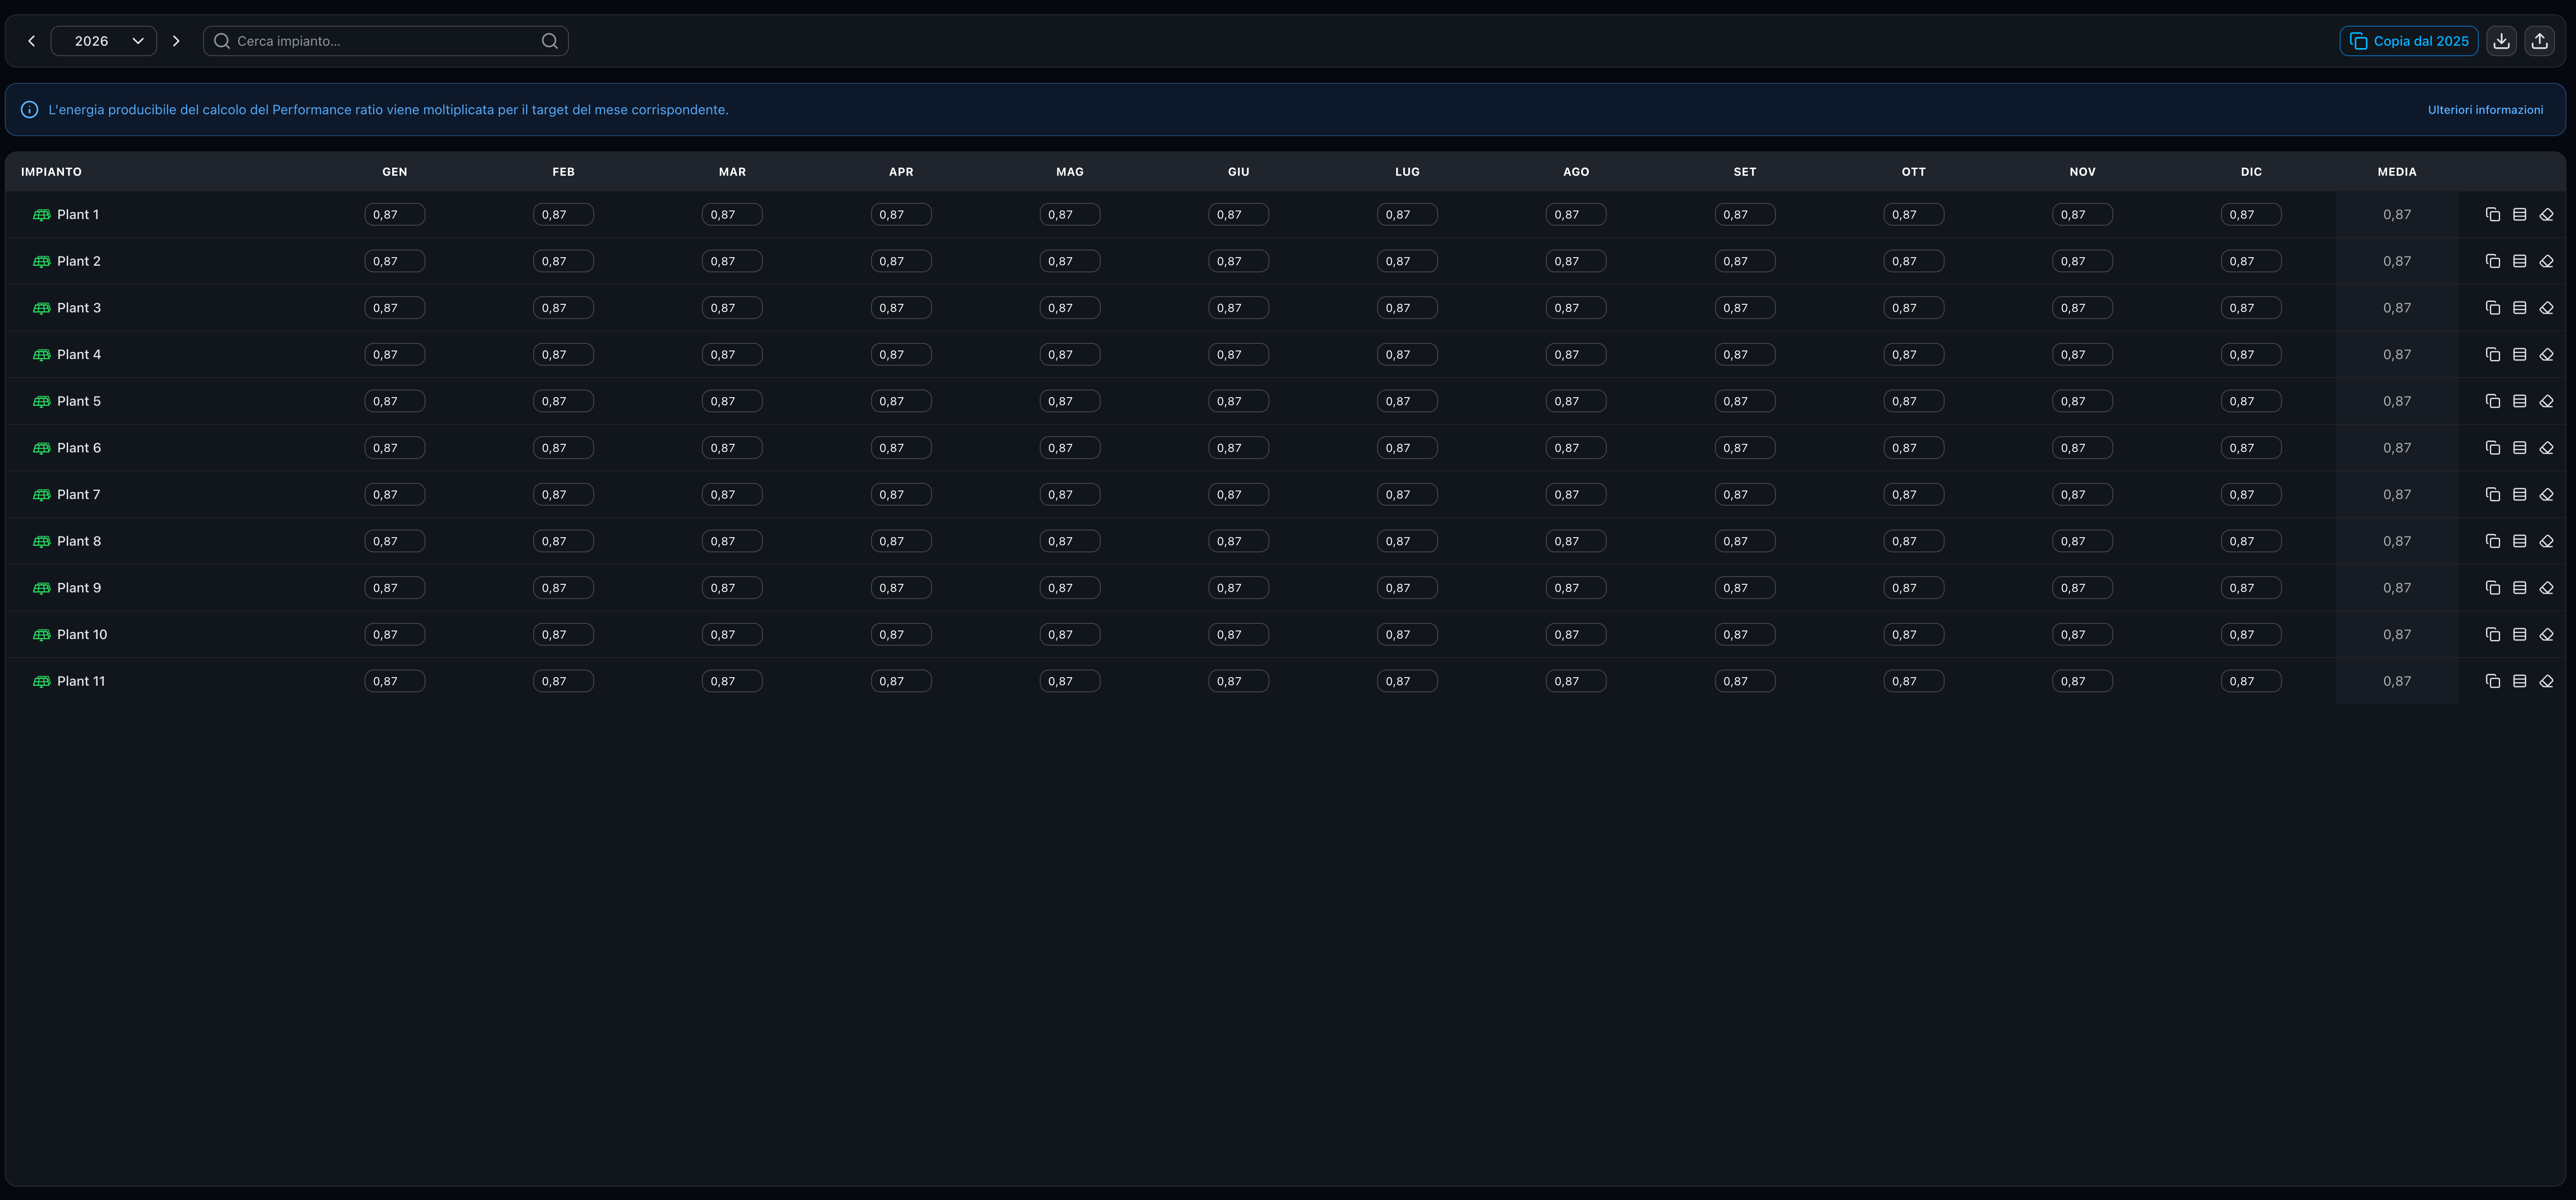The height and width of the screenshot is (1200, 2576).
Task: Open the Ulteriori informazioni link
Action: point(2485,110)
